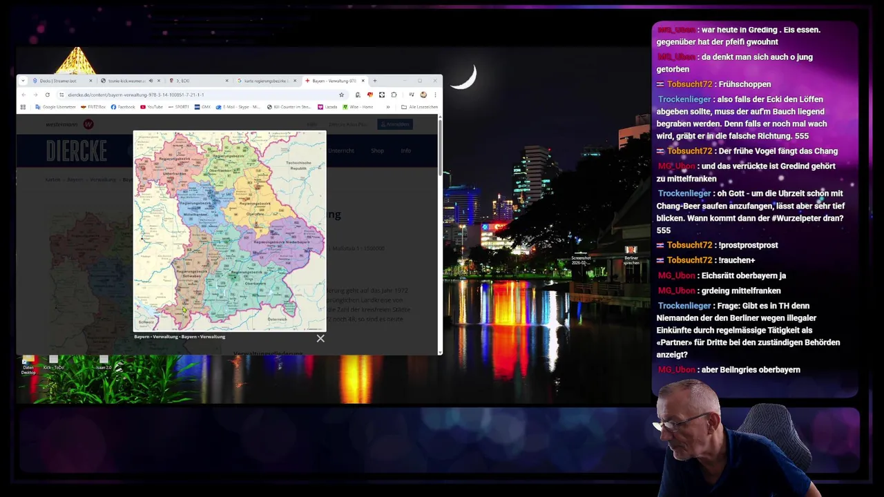The image size is (884, 497).
Task: Click the DIERCKE site logo
Action: click(x=77, y=150)
